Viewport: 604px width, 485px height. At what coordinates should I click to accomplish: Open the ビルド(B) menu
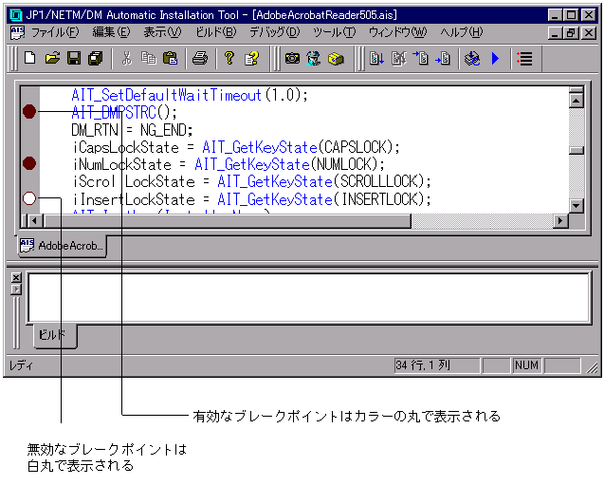point(216,32)
